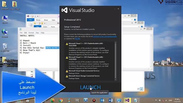
Task: Open Word from taskbar
Action: pyautogui.click(x=111, y=100)
